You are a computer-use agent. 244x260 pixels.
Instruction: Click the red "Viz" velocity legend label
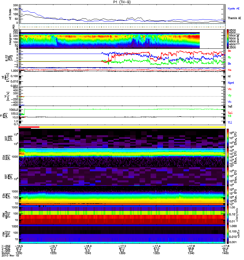click(229, 89)
